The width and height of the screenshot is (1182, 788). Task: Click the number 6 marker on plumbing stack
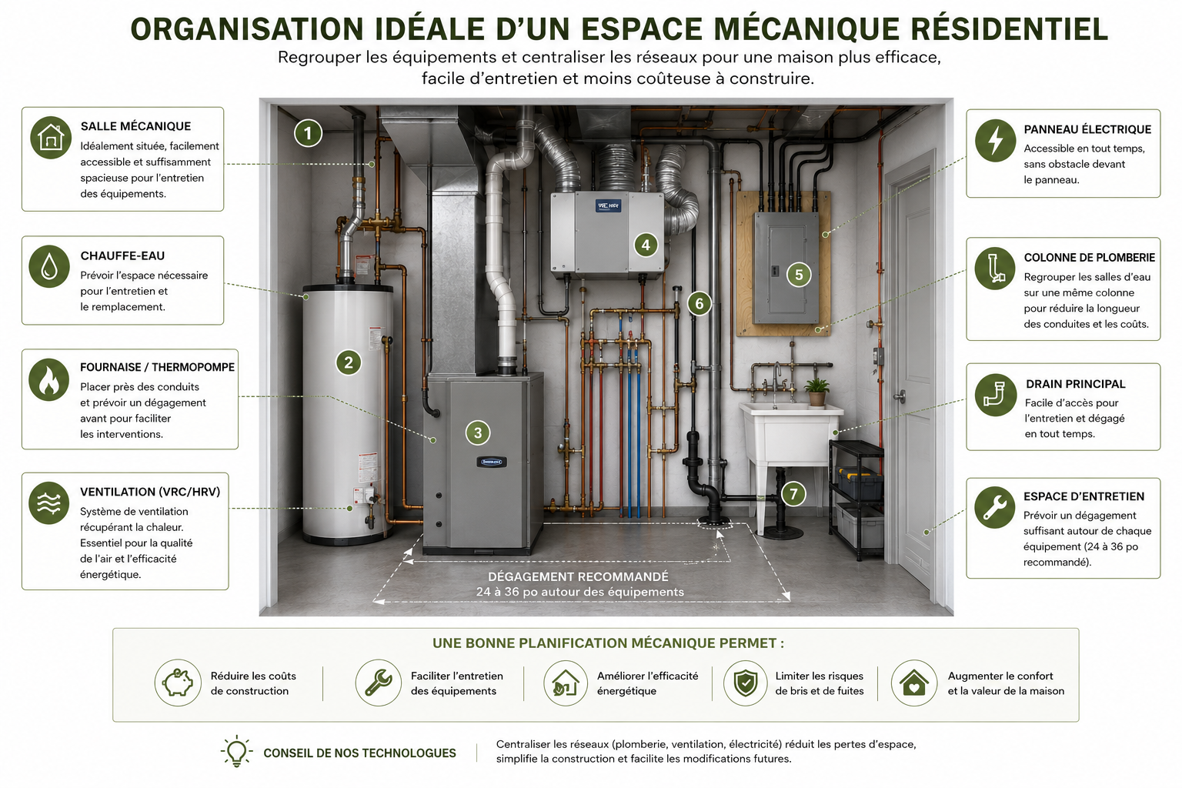[699, 303]
